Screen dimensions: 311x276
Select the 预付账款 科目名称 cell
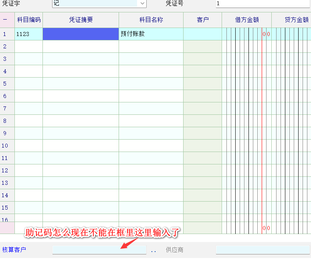151,34
